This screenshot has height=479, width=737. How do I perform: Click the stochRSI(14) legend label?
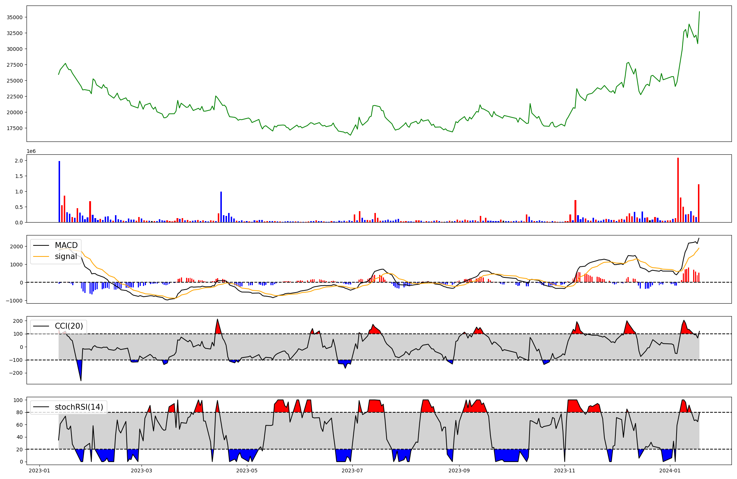(78, 407)
